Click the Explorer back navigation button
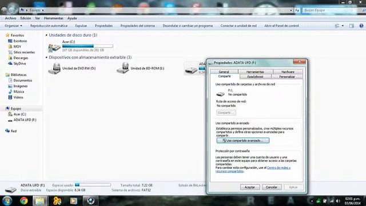 tap(4, 10)
